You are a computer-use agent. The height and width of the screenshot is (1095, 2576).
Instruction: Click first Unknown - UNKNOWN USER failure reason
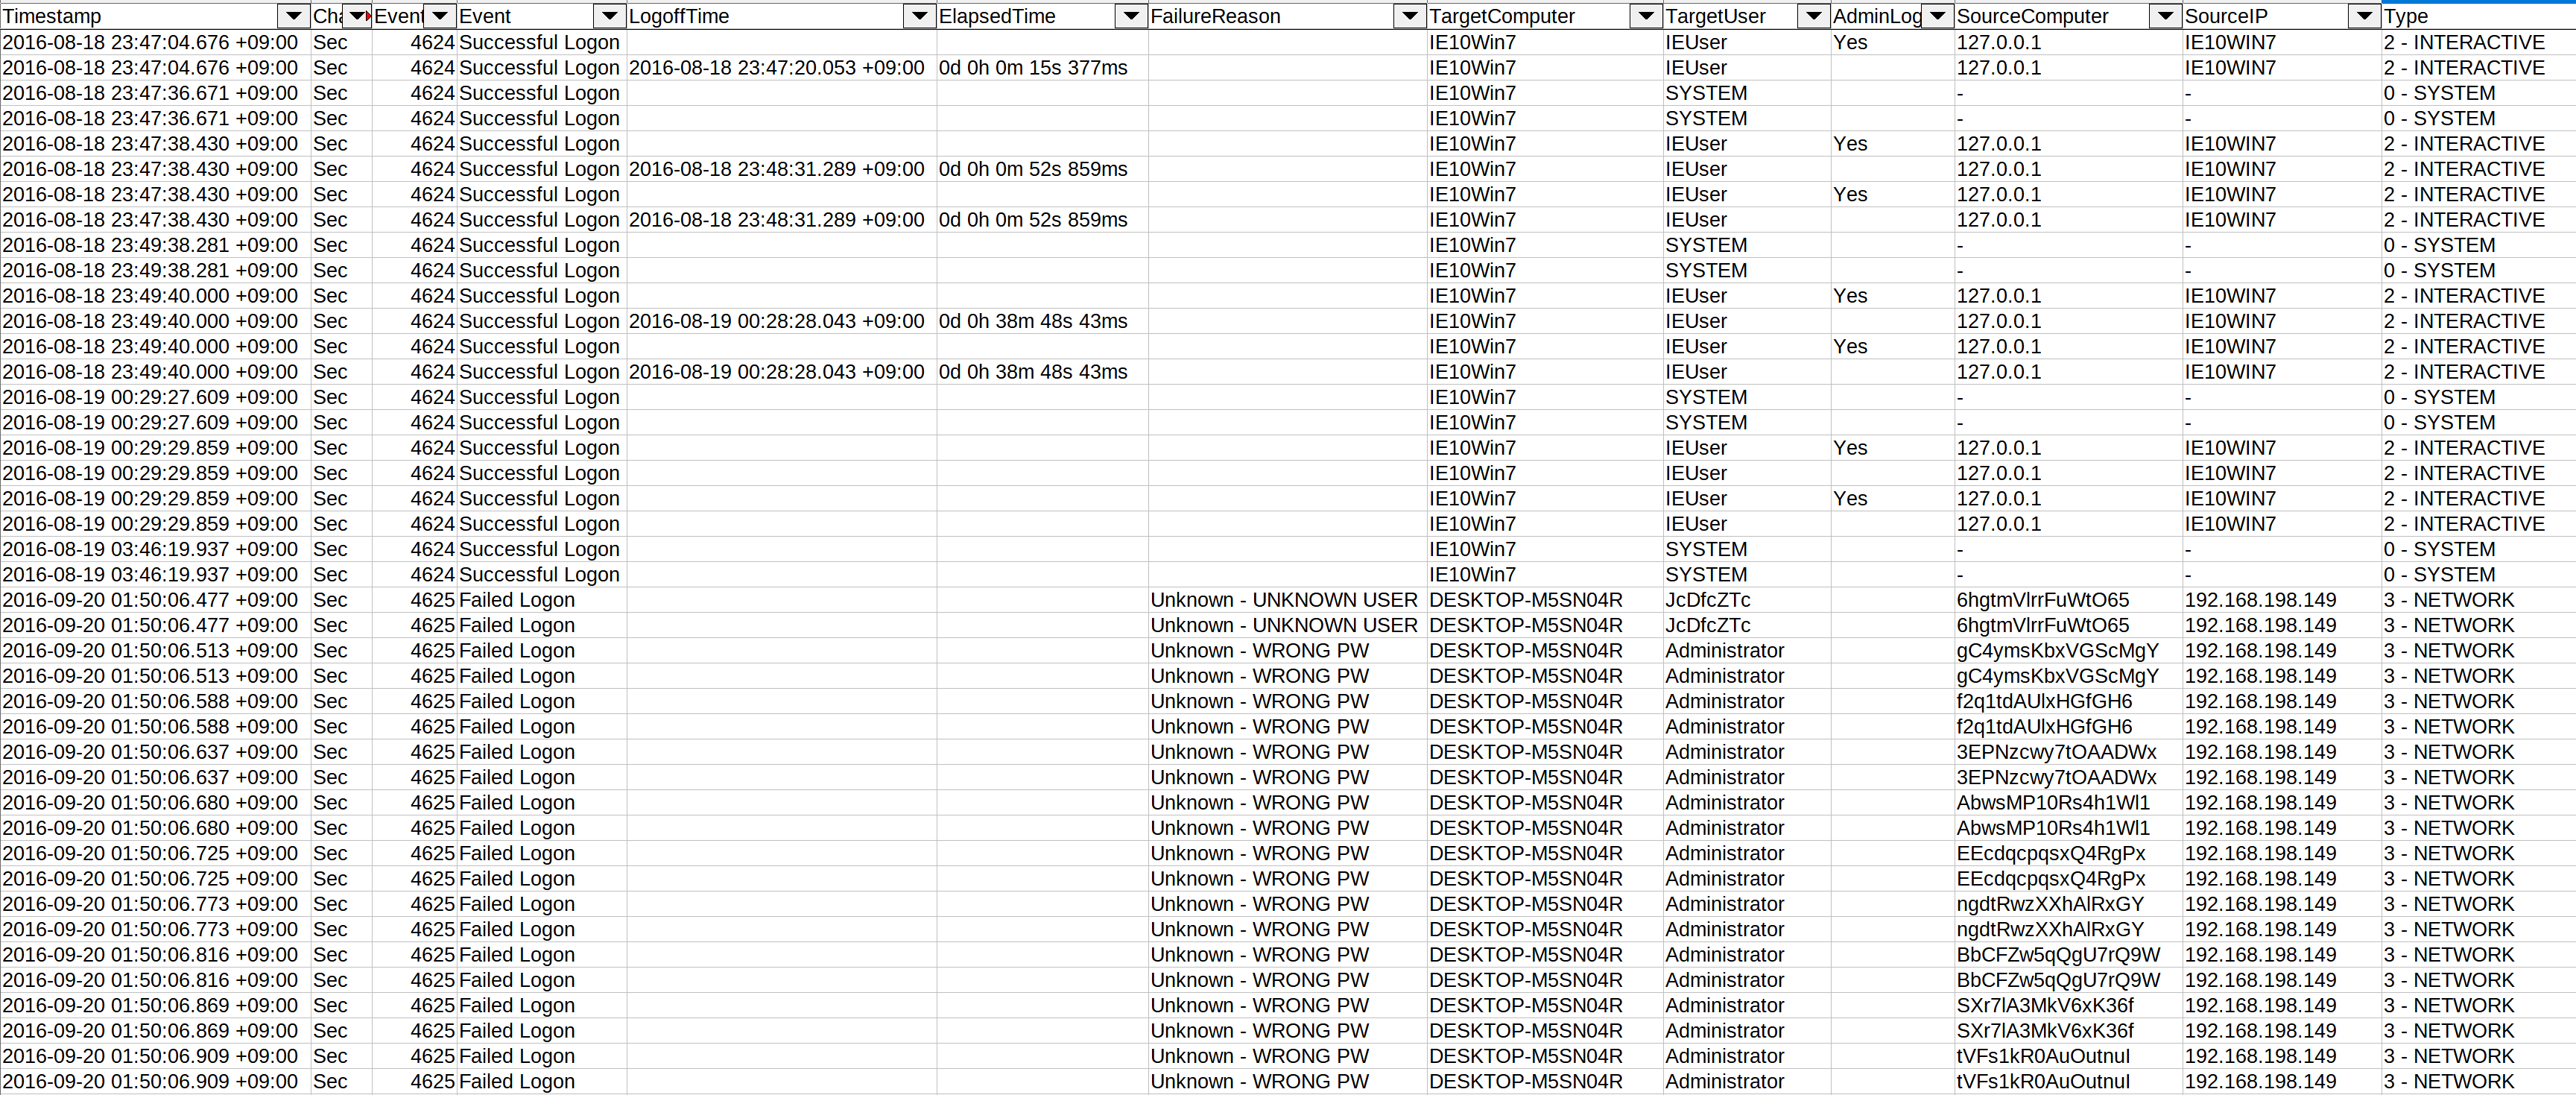(1288, 600)
